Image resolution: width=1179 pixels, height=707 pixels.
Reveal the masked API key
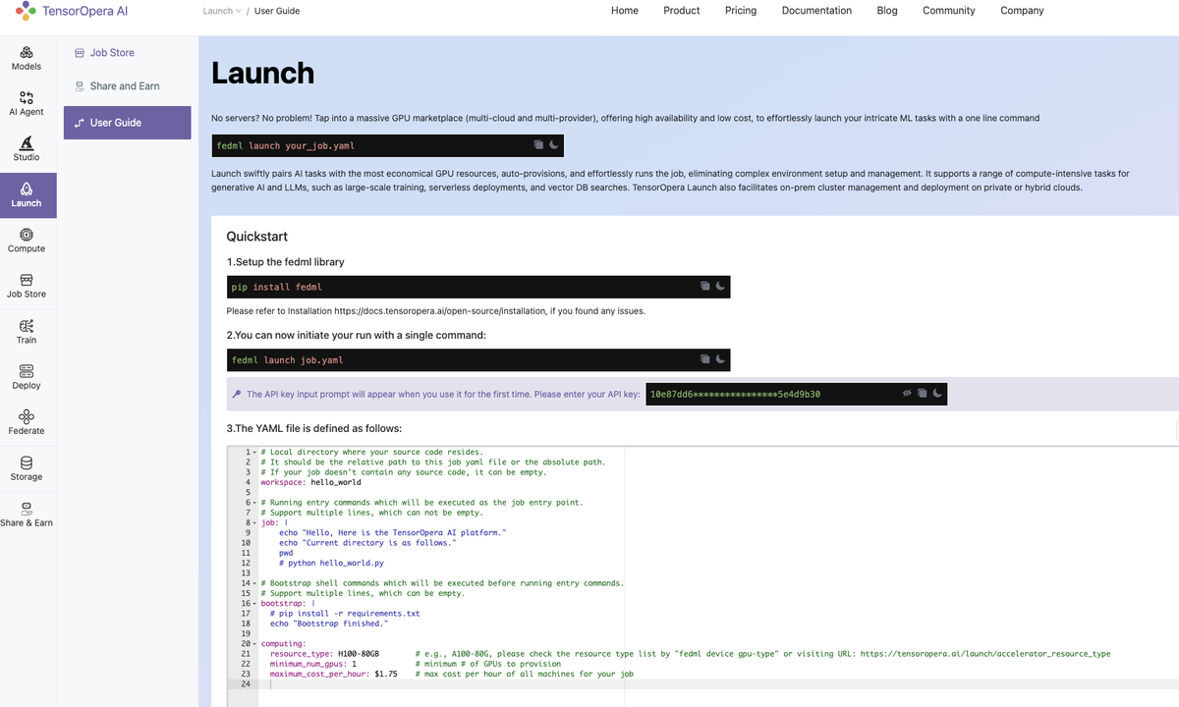tap(907, 393)
